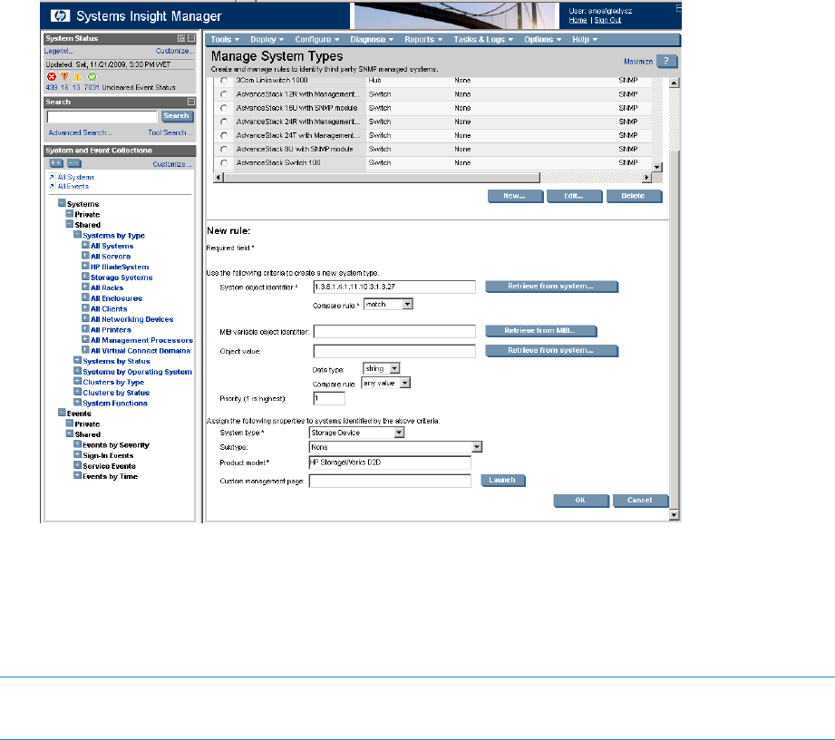Screen dimensions: 835x740
Task: Open the Options menu
Action: (x=543, y=39)
